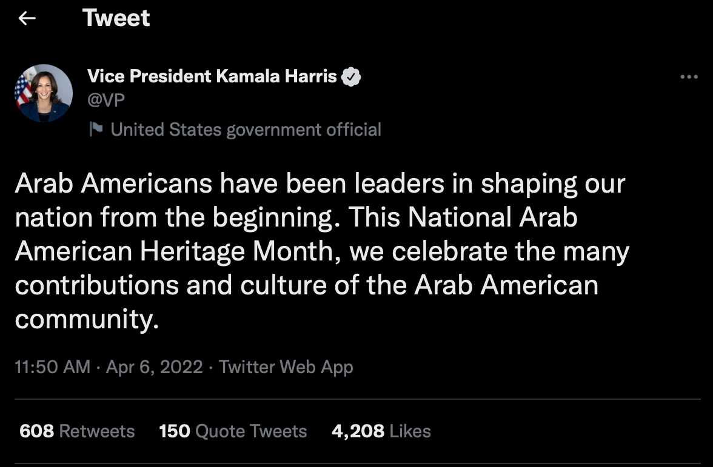Click the word community ending the tweet
Image resolution: width=713 pixels, height=467 pixels.
[x=85, y=319]
